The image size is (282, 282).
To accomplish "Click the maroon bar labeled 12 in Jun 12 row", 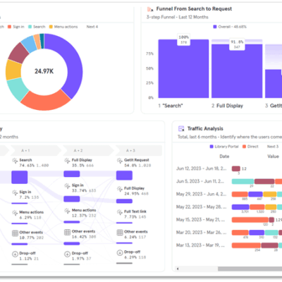I will coord(236,168).
